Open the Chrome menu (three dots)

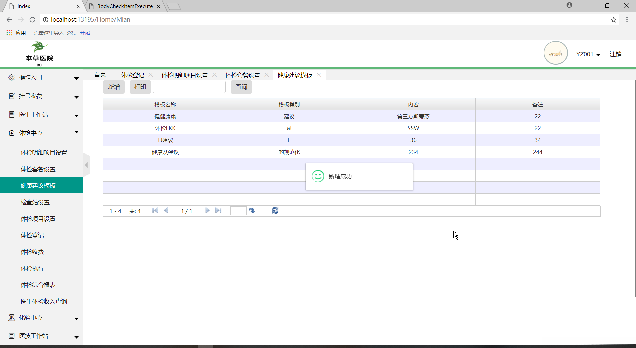(x=627, y=20)
